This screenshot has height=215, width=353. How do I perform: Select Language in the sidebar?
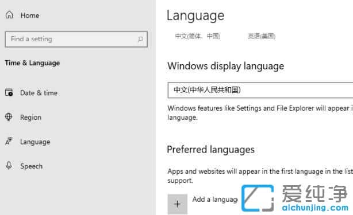[35, 142]
